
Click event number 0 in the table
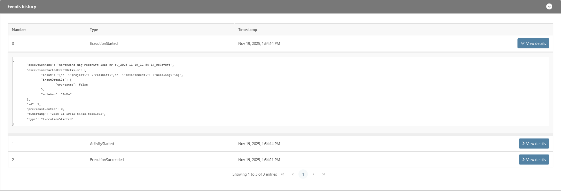13,43
